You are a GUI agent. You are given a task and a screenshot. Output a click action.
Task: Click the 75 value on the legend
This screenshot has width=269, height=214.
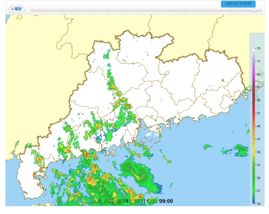(259, 48)
